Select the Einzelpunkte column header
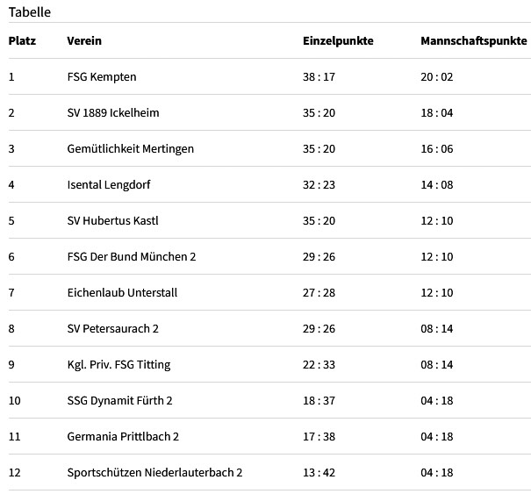This screenshot has width=531, height=494. (338, 41)
